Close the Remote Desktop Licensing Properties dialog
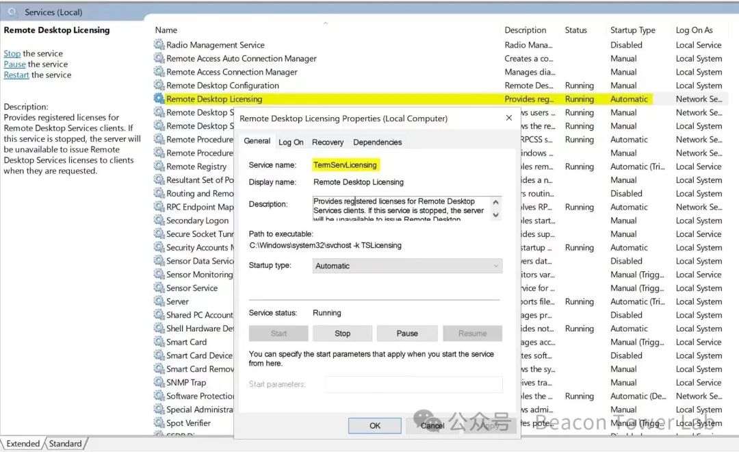 [x=509, y=118]
